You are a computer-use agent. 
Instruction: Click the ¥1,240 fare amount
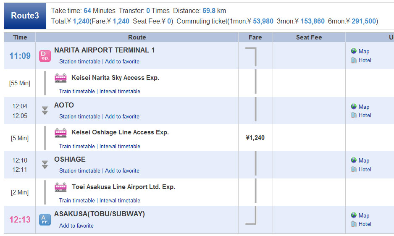point(255,138)
